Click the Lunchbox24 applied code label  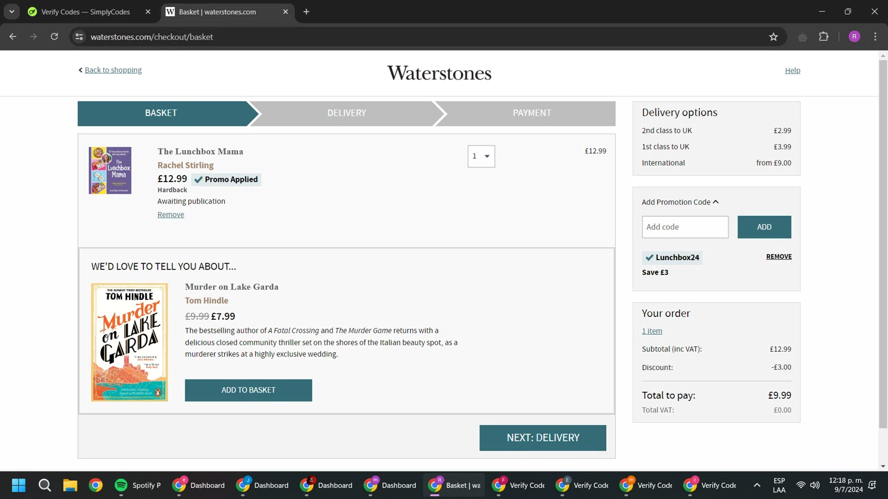tap(673, 257)
